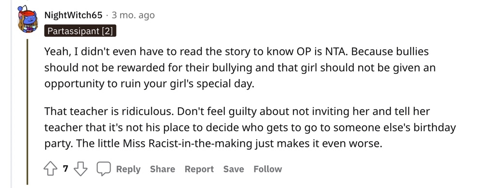Click Reply under the comment
The width and height of the screenshot is (477, 188).
click(128, 169)
